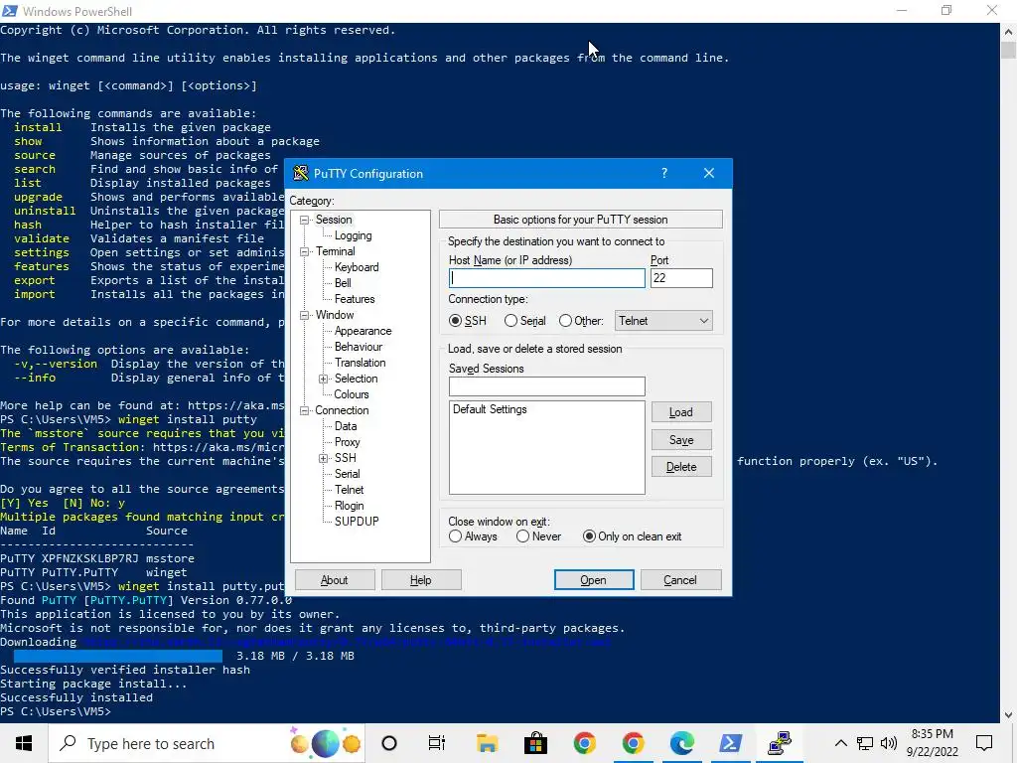Click Load saved session button

click(x=681, y=412)
